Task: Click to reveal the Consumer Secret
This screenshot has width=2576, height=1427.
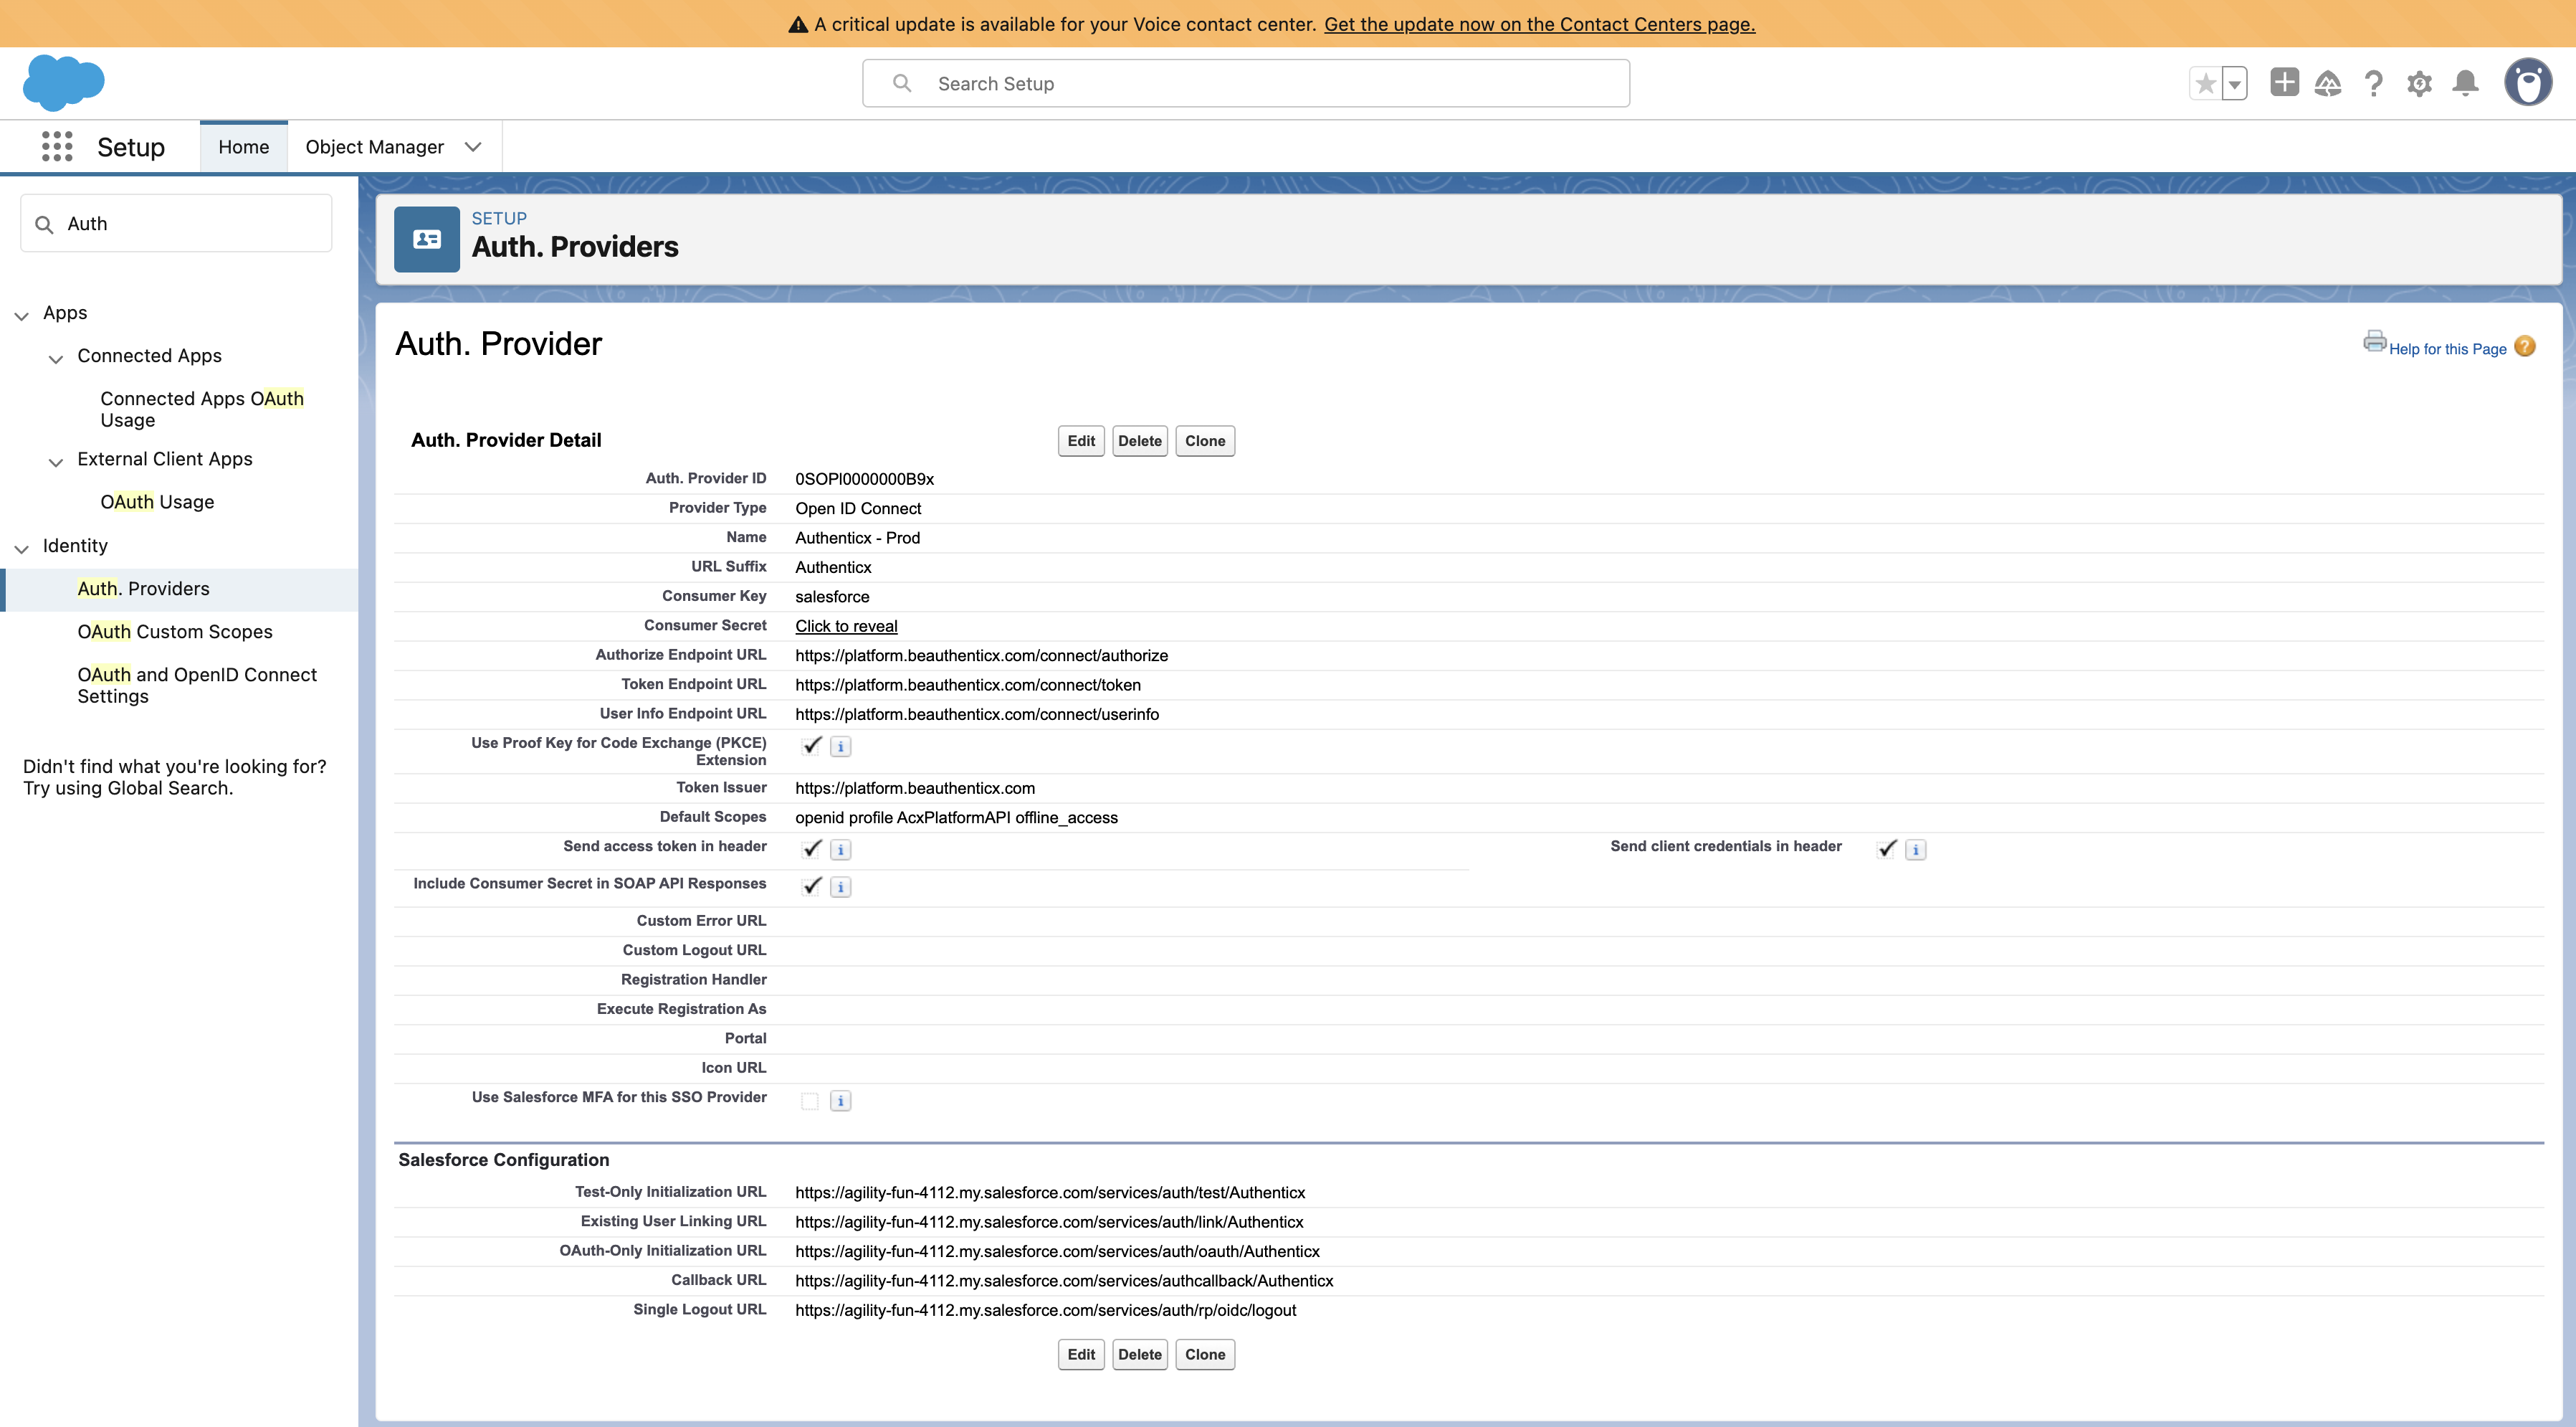Action: [846, 625]
